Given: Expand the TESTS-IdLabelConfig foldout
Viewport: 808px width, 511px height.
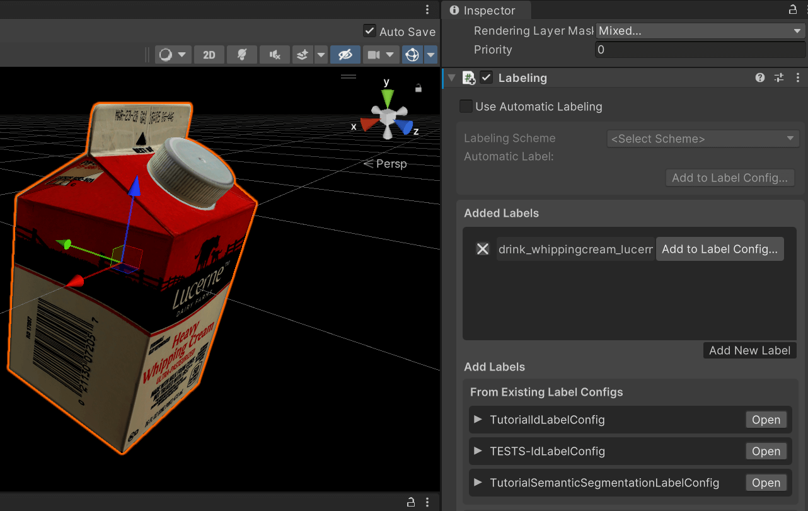Looking at the screenshot, I should 478,451.
